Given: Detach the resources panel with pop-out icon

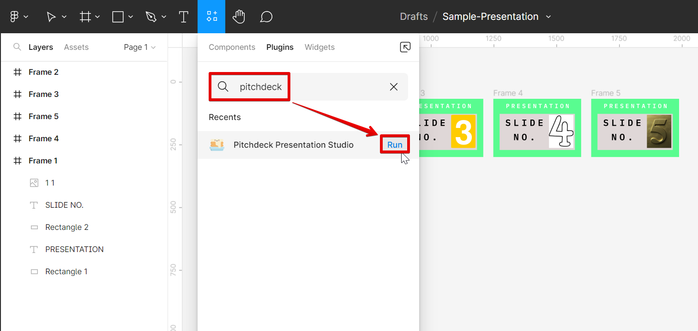Looking at the screenshot, I should coord(405,47).
